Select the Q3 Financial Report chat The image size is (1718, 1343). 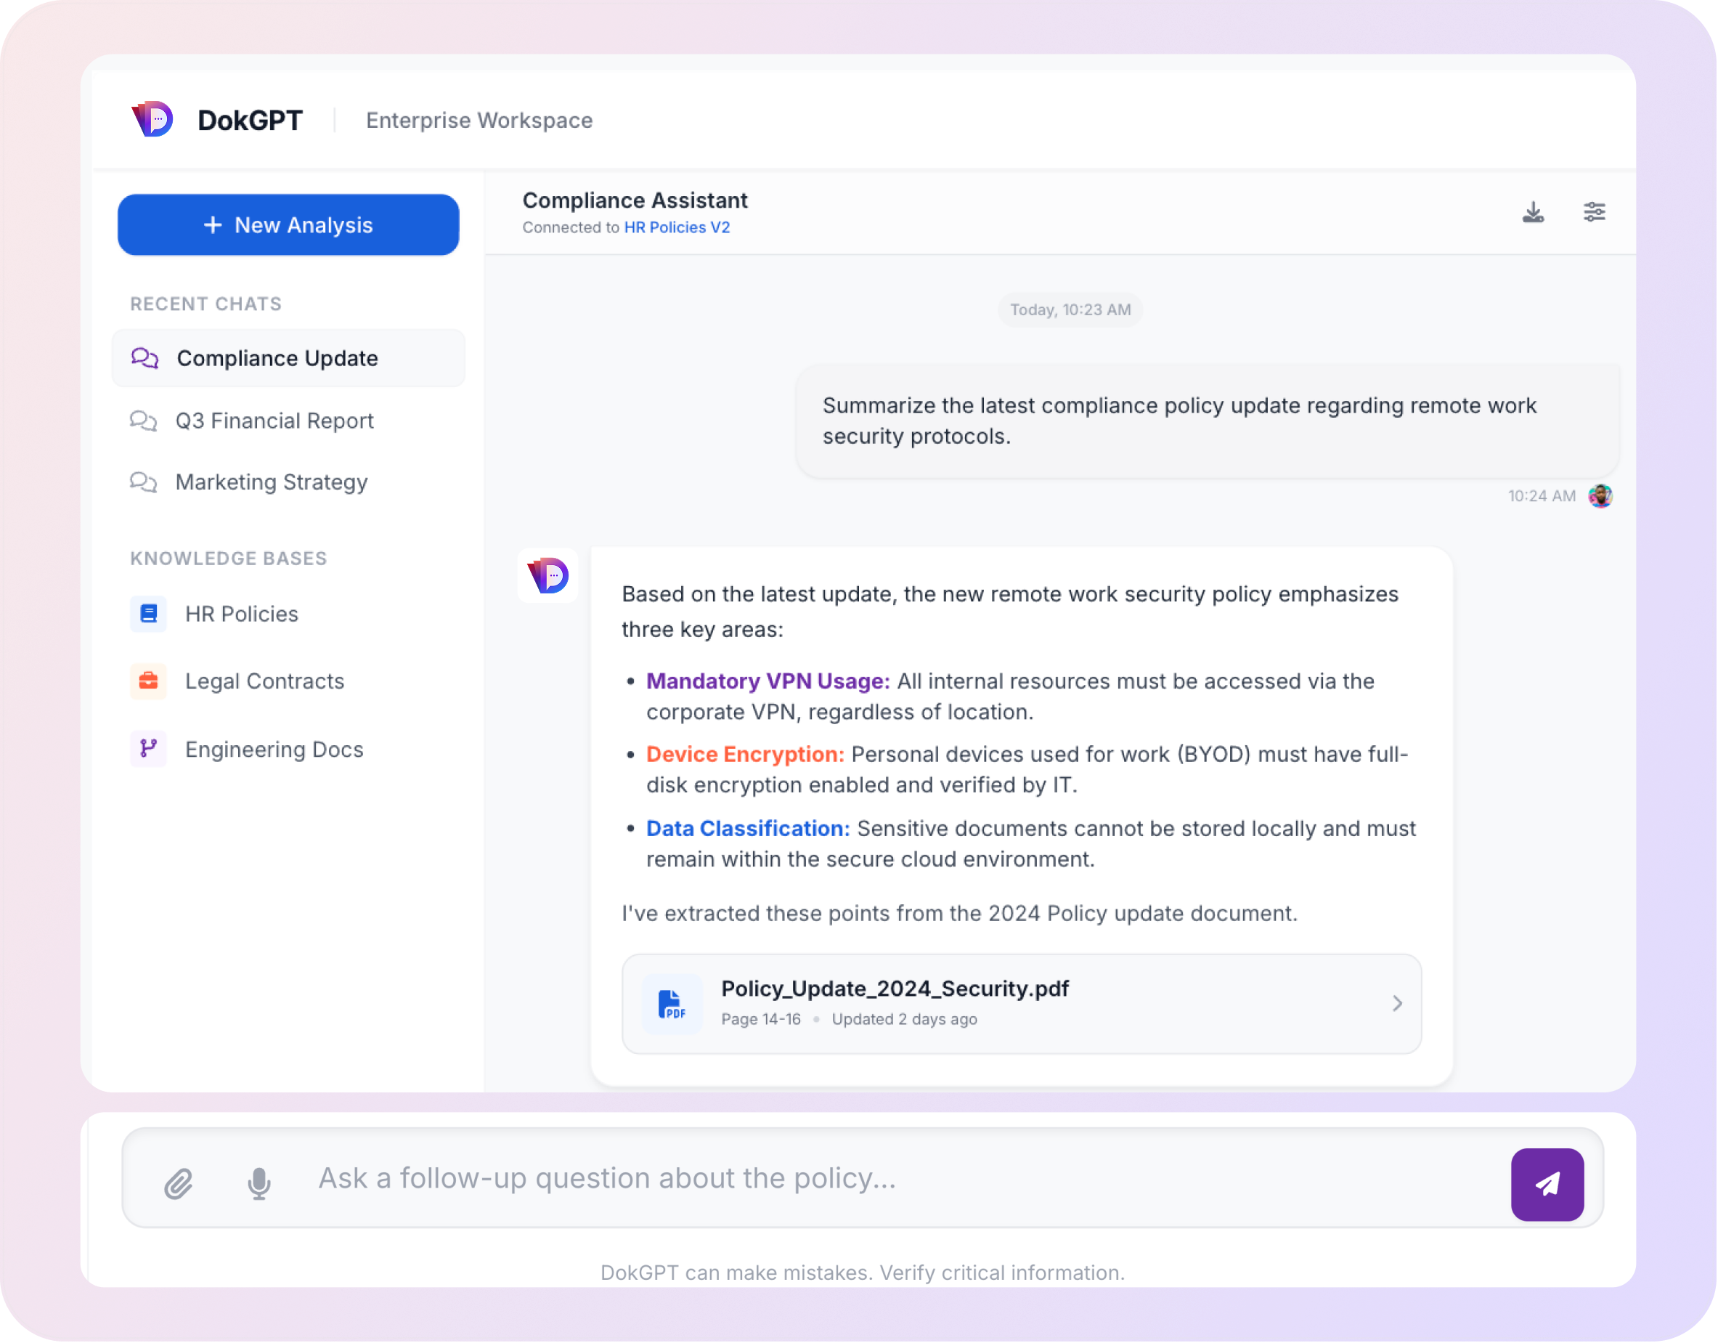point(274,421)
